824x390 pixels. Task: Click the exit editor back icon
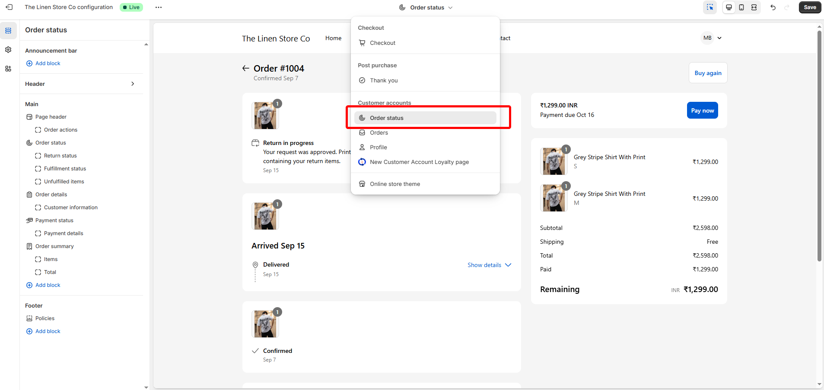pos(9,7)
